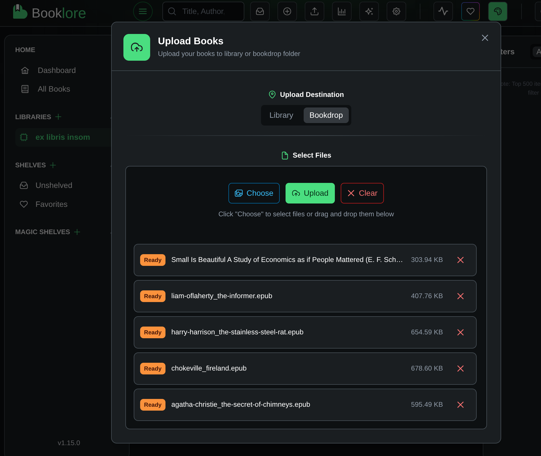Open the heart support icon in header
Image resolution: width=541 pixels, height=456 pixels.
tap(470, 11)
